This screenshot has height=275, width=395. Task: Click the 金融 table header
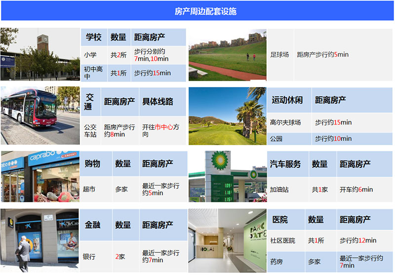coord(93,225)
